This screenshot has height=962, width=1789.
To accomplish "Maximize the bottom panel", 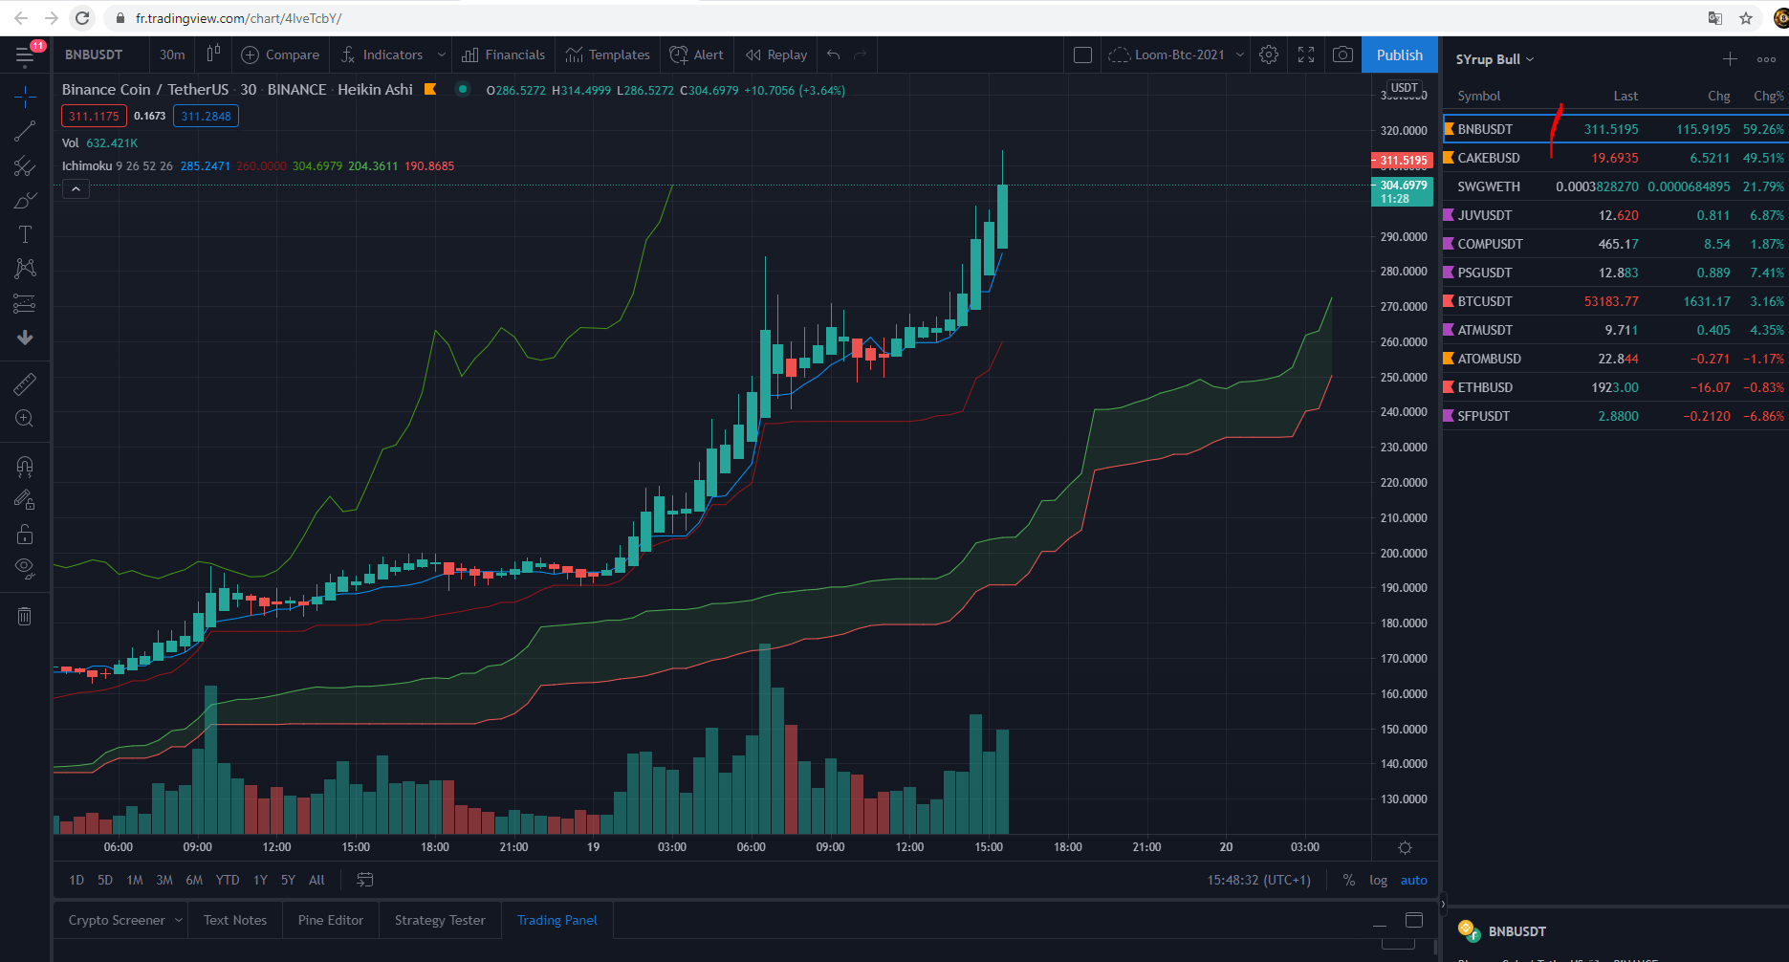I will point(1414,920).
